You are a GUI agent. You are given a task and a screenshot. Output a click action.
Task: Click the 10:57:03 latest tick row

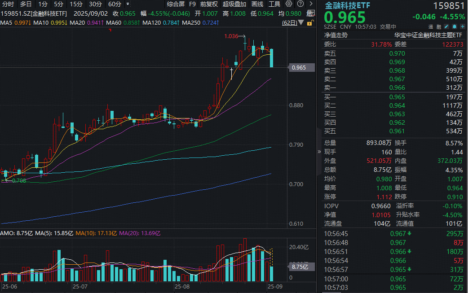tap(393, 288)
